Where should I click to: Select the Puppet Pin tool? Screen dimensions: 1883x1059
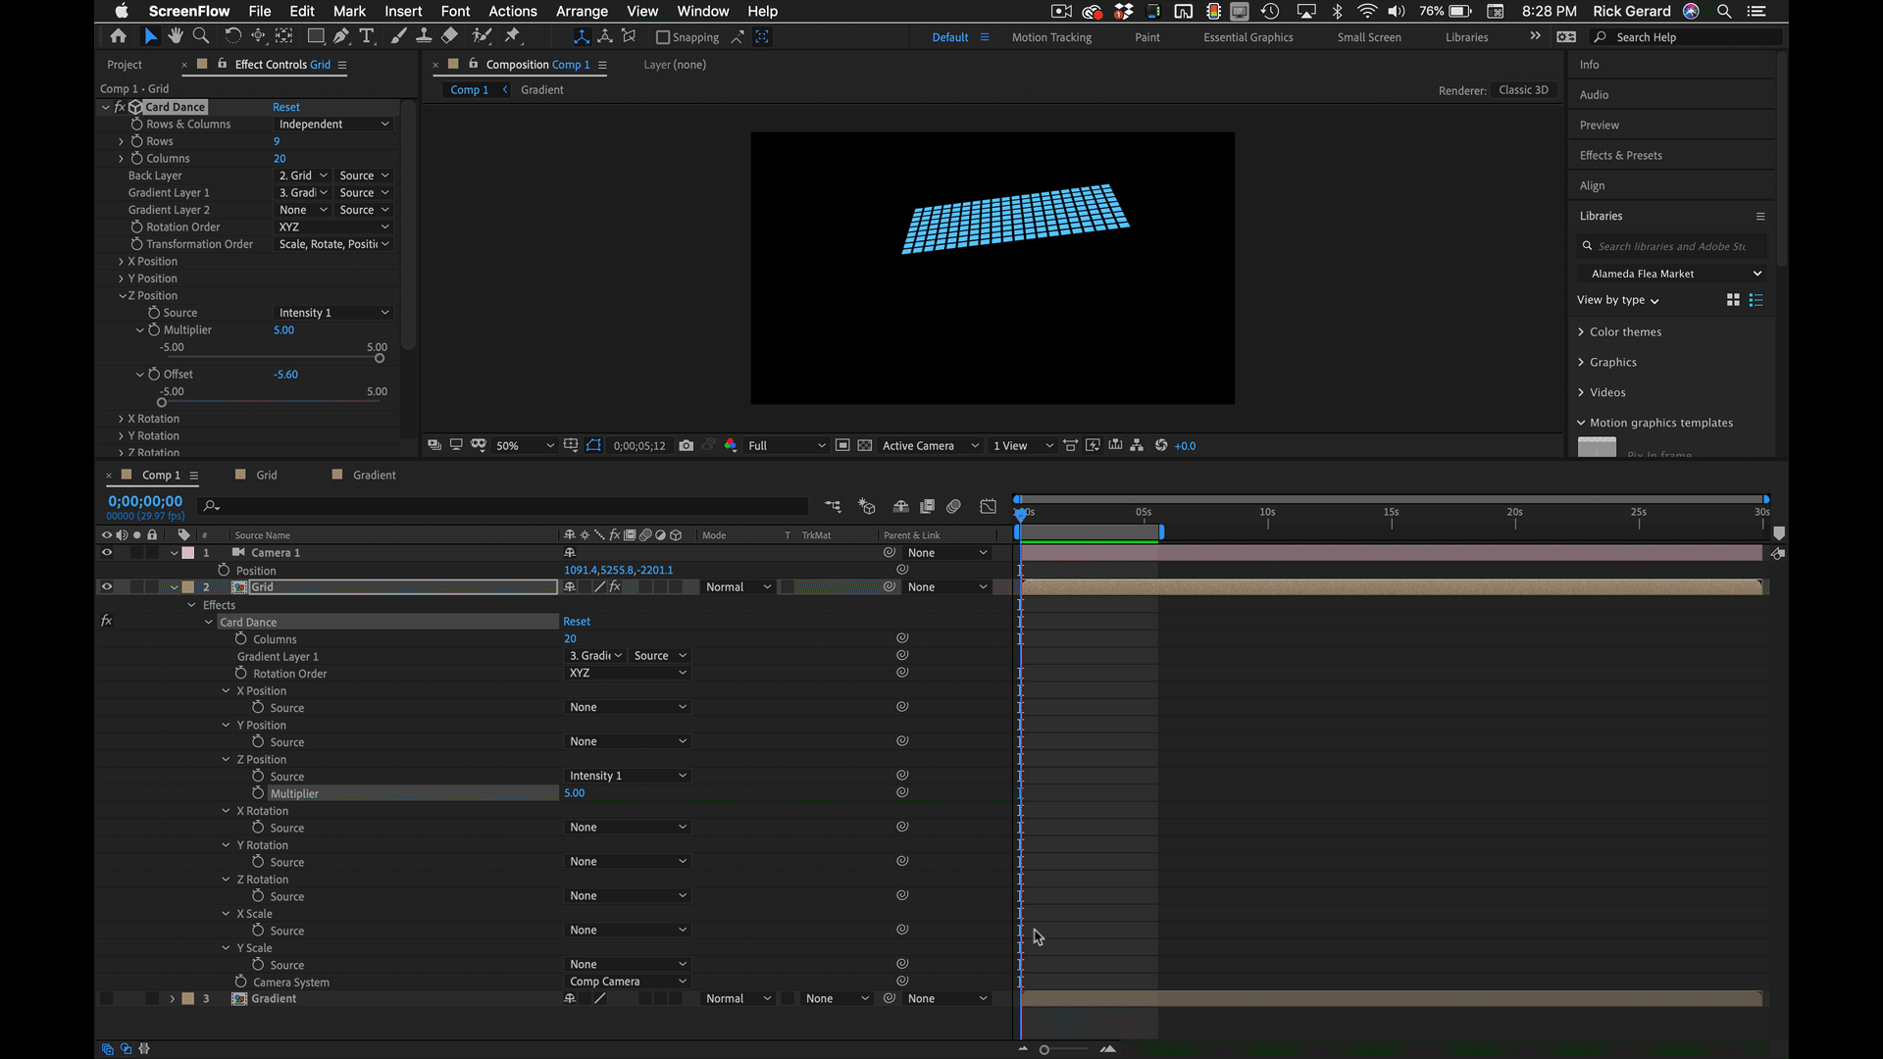pyautogui.click(x=512, y=36)
